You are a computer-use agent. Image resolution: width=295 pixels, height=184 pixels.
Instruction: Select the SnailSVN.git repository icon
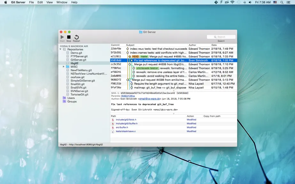click(x=68, y=88)
